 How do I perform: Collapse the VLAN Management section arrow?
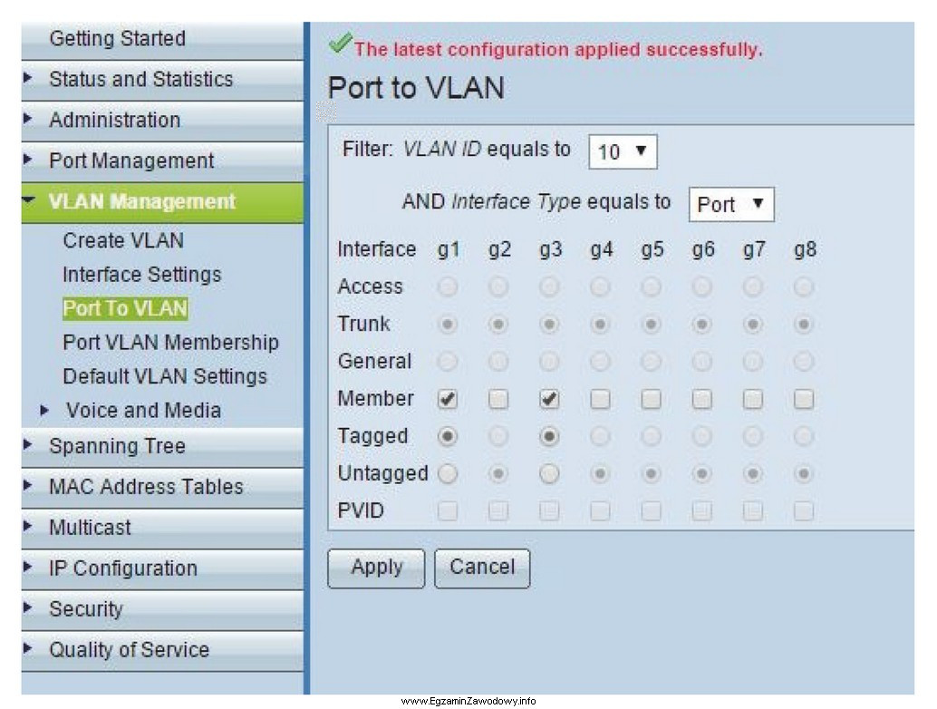point(30,201)
